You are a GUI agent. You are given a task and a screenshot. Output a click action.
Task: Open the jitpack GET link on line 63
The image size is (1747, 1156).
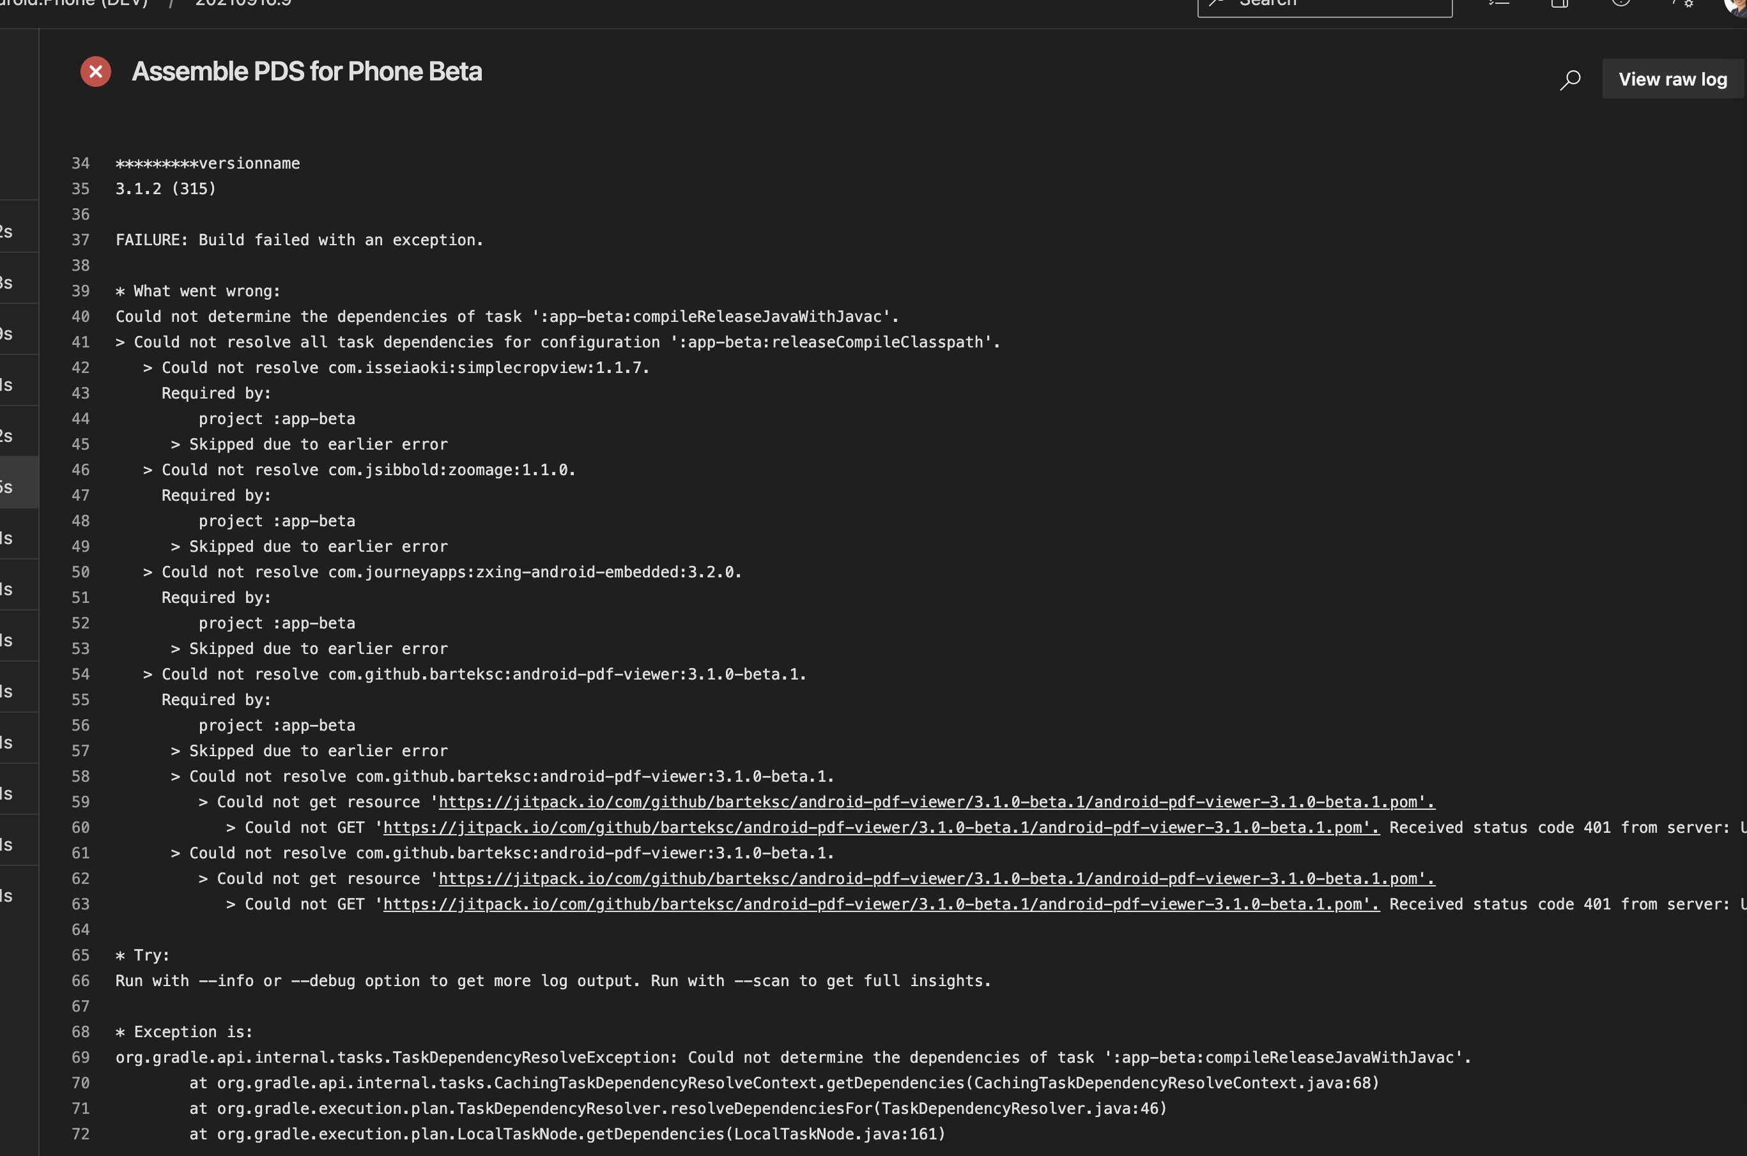click(x=880, y=904)
